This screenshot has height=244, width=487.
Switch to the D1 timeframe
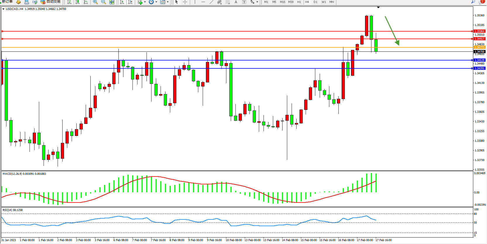[x=315, y=2]
